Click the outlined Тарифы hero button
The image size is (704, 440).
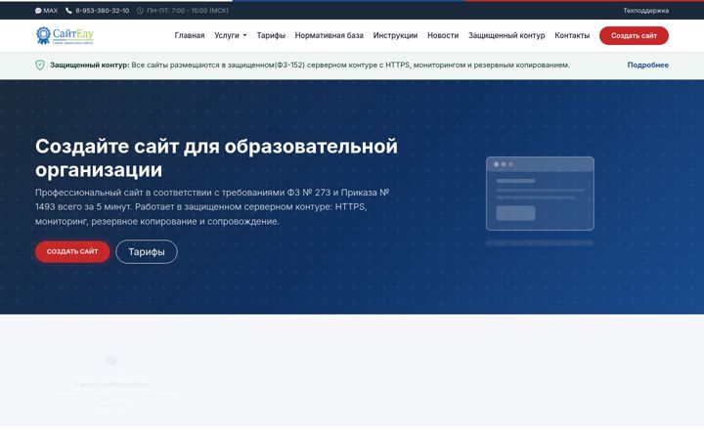pyautogui.click(x=147, y=252)
